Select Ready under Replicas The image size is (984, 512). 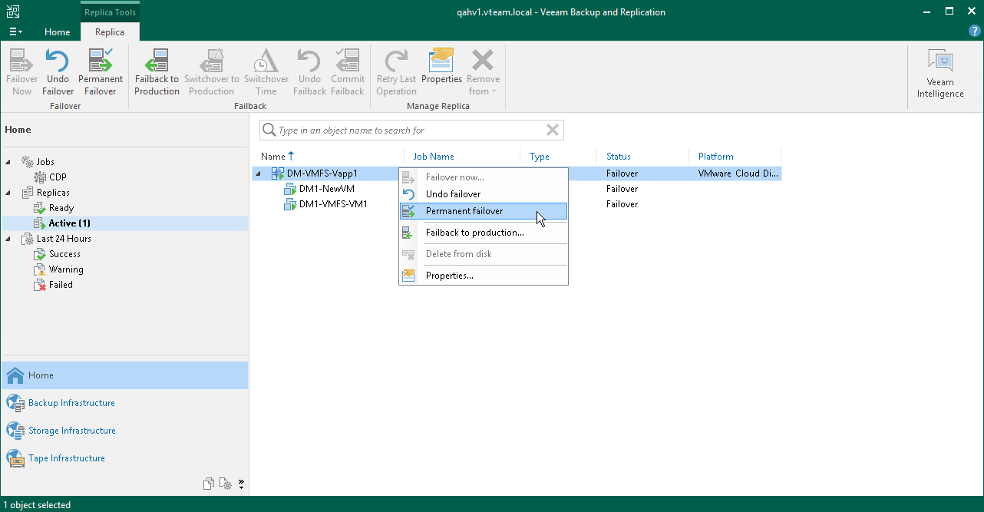click(61, 208)
